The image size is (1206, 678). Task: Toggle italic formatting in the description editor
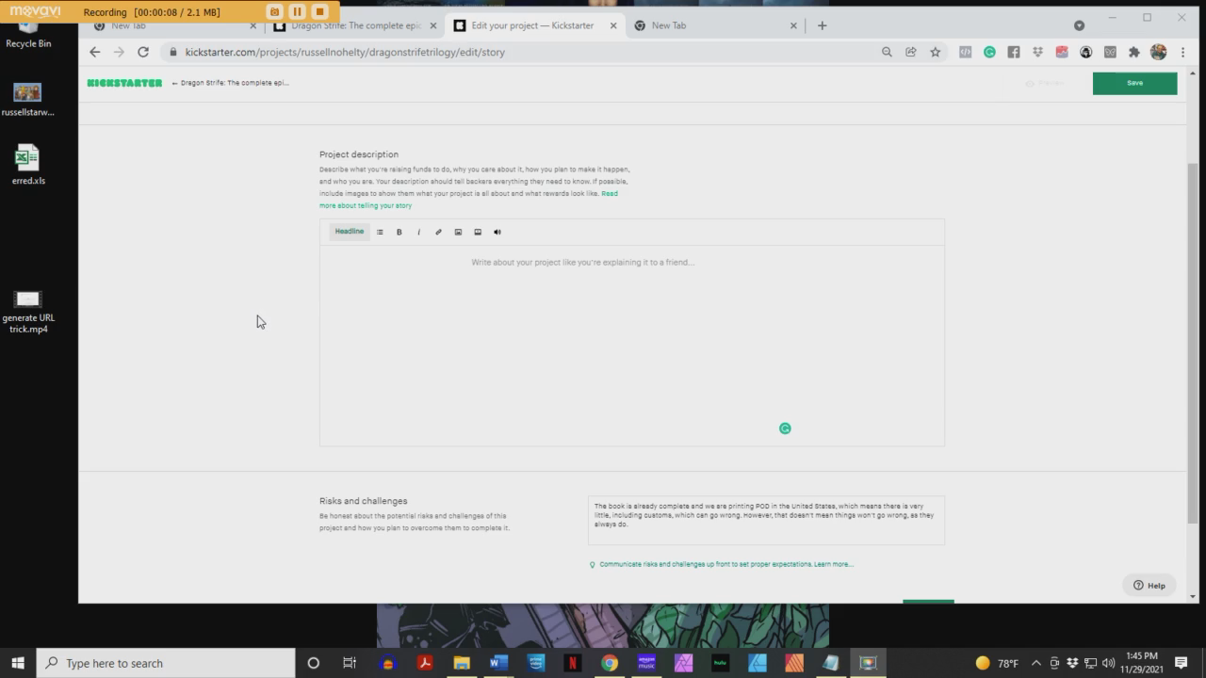coord(418,232)
